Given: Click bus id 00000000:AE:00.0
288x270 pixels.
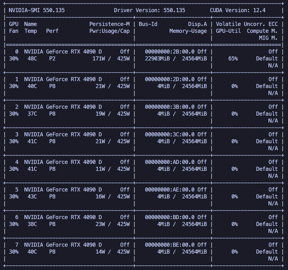Looking at the screenshot, I should pos(170,190).
